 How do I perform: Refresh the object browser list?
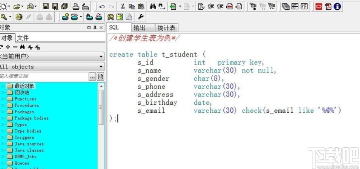point(2,47)
